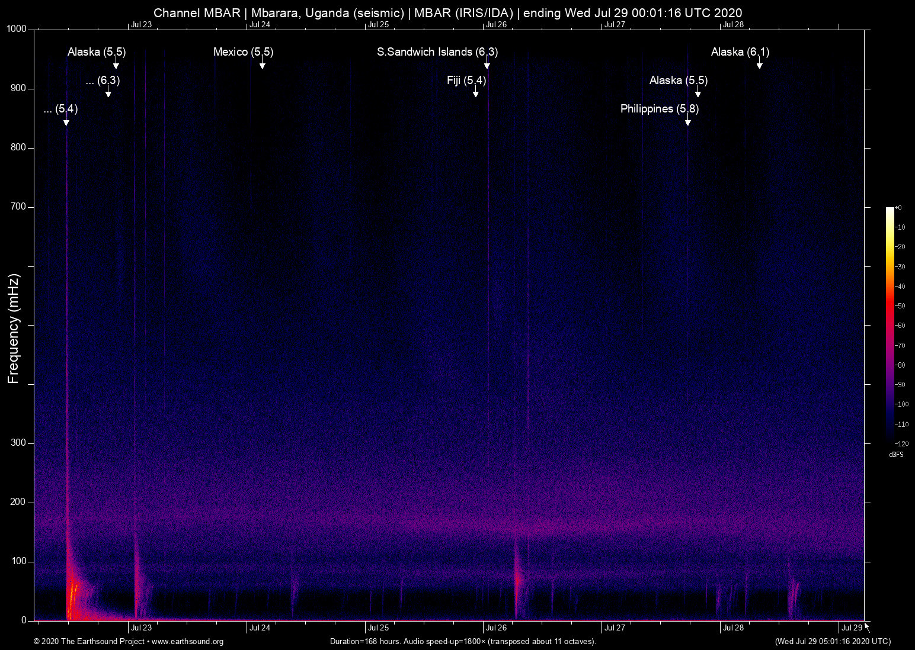The width and height of the screenshot is (915, 650).
Task: Select the S.Sandwich Islands (6.3) label
Action: click(437, 52)
